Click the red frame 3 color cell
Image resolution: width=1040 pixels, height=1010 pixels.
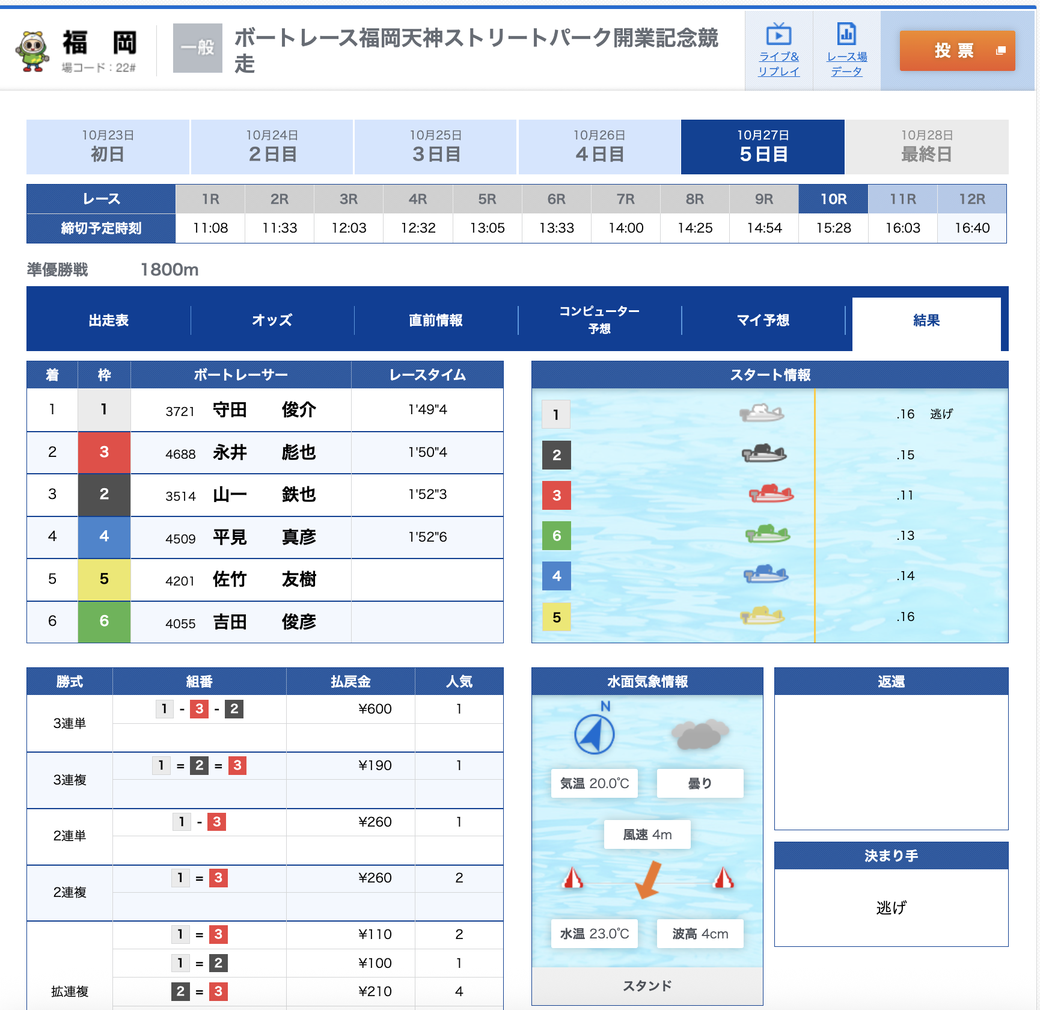[x=104, y=452]
